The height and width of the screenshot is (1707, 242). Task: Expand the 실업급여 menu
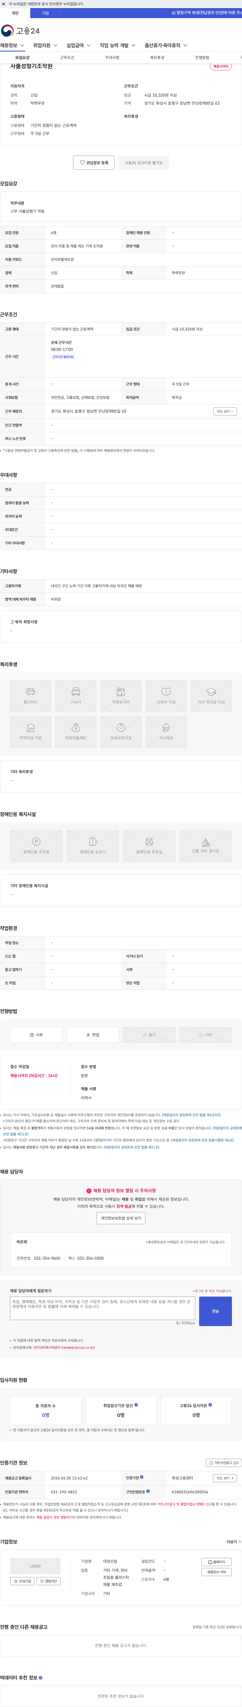pyautogui.click(x=78, y=46)
